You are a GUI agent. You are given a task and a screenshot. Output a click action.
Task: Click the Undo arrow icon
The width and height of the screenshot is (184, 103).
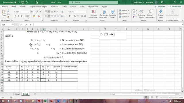(27, 2)
